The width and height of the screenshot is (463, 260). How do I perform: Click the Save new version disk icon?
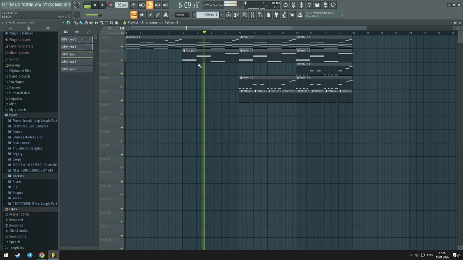[x=325, y=5]
